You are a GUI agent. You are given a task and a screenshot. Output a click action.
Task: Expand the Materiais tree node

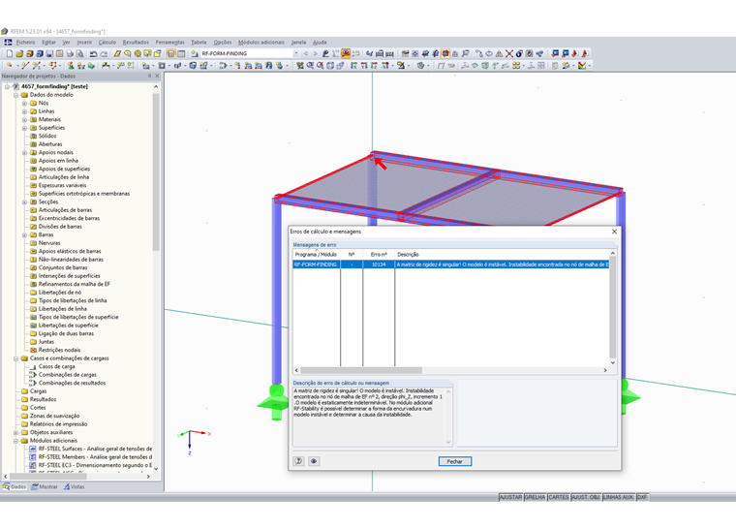[24, 120]
